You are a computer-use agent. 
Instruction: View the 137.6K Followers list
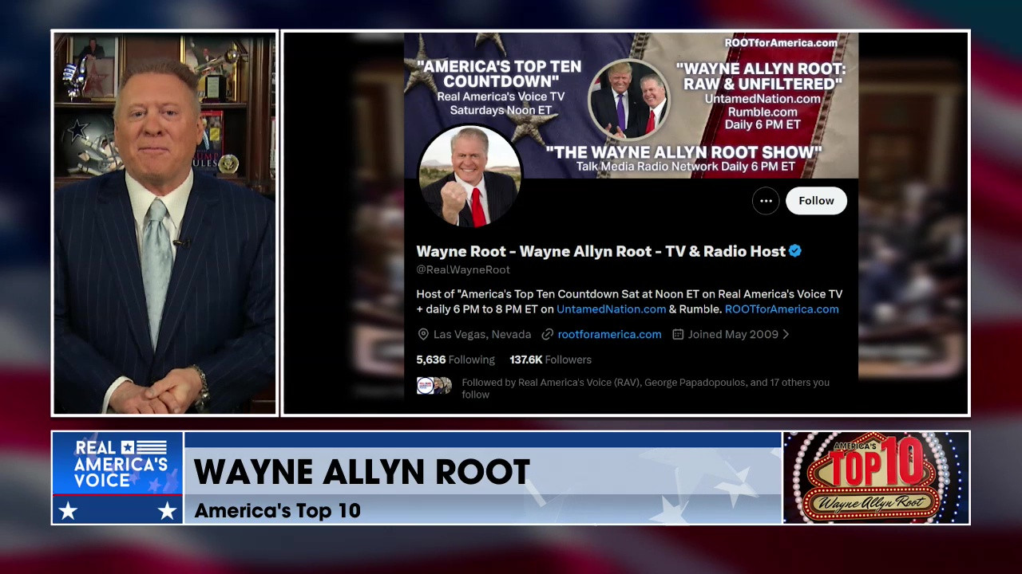550,360
